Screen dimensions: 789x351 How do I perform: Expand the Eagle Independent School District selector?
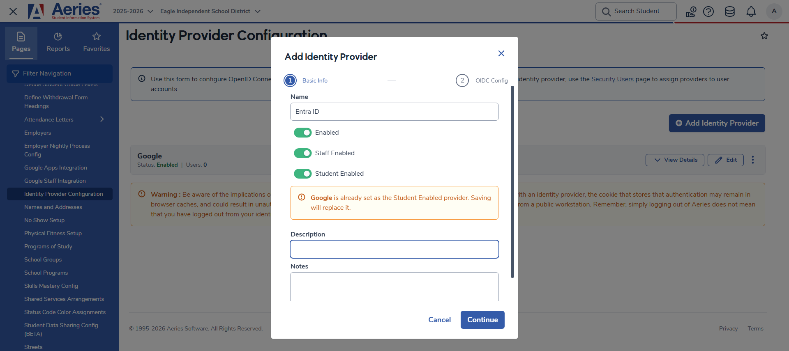click(x=211, y=11)
